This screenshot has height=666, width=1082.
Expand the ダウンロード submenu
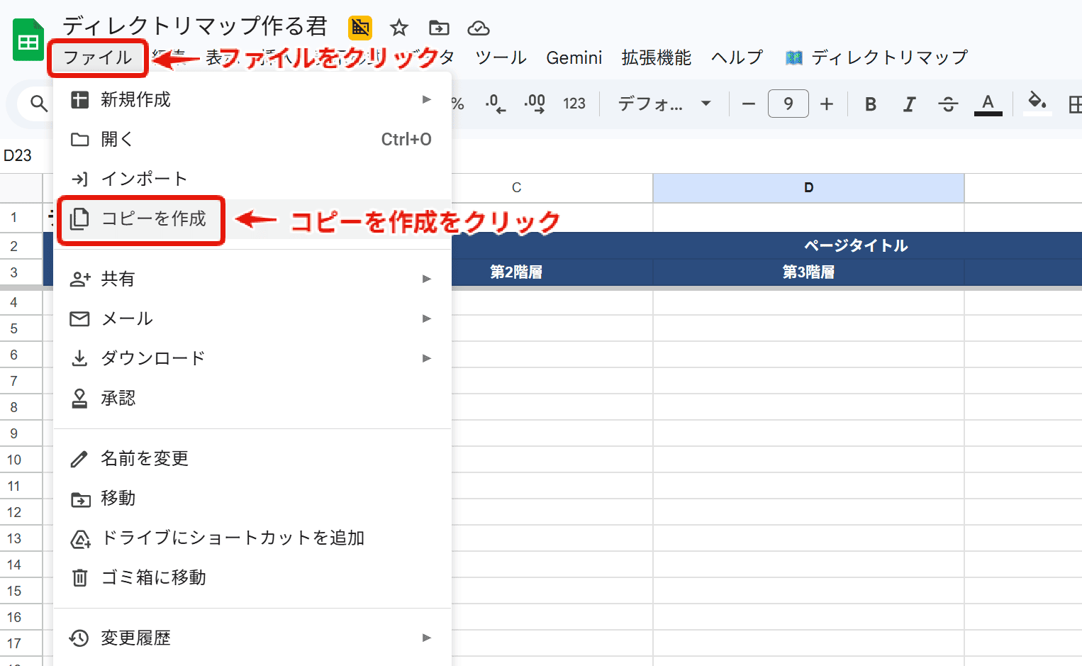(252, 358)
